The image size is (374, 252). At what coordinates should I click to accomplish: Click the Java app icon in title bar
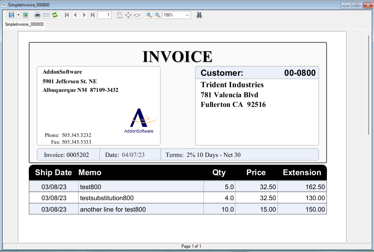4,5
